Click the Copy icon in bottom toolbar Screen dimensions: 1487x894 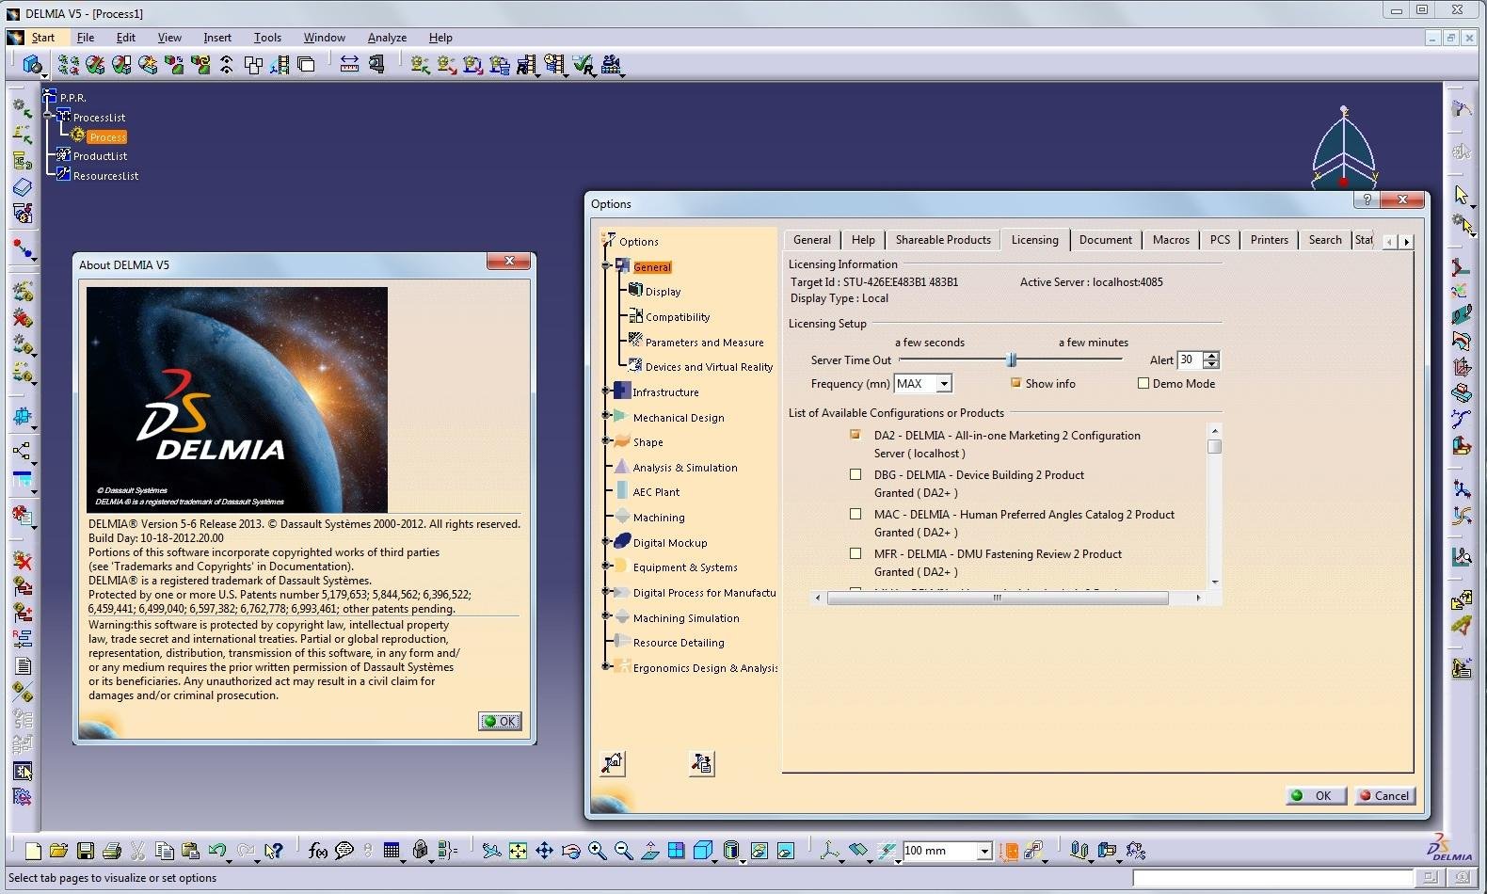click(x=164, y=851)
